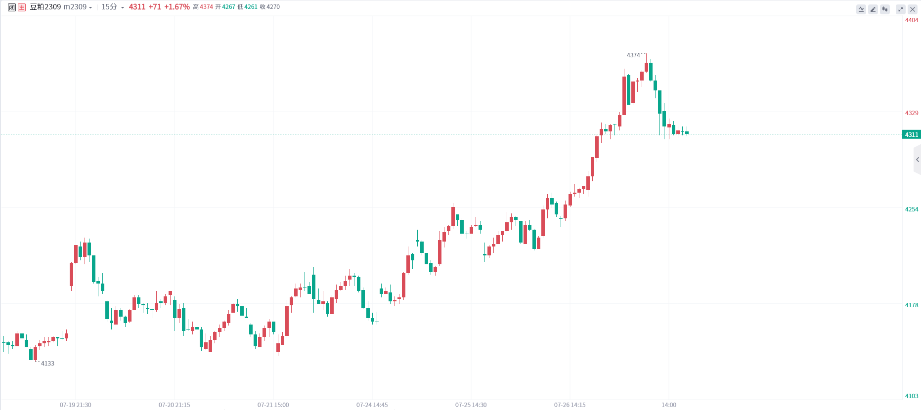Click the 4404 price axis label
The height and width of the screenshot is (410, 921).
pos(911,20)
